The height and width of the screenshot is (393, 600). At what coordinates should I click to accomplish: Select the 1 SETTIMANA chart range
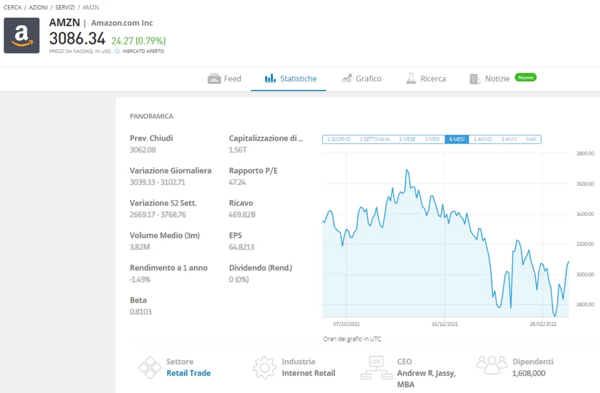374,139
